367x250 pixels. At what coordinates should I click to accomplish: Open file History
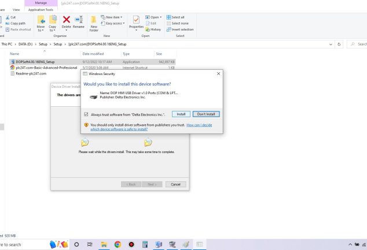[153, 29]
